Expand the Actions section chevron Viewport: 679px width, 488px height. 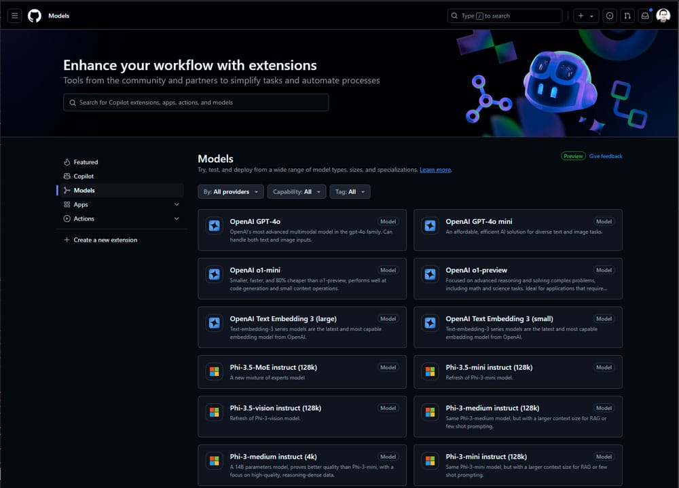(177, 219)
